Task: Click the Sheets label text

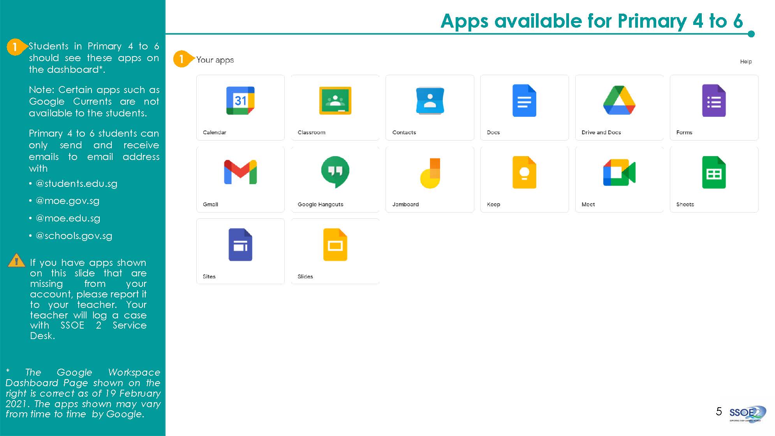Action: point(685,204)
